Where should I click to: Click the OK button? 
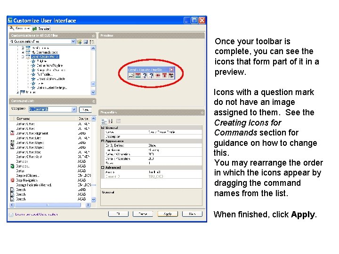pyautogui.click(x=118, y=214)
